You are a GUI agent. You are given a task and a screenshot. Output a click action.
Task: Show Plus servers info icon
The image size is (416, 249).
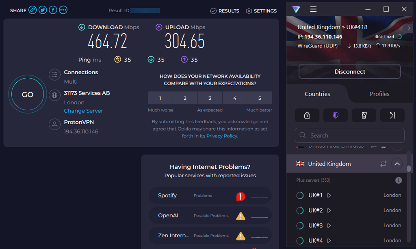[x=399, y=180]
